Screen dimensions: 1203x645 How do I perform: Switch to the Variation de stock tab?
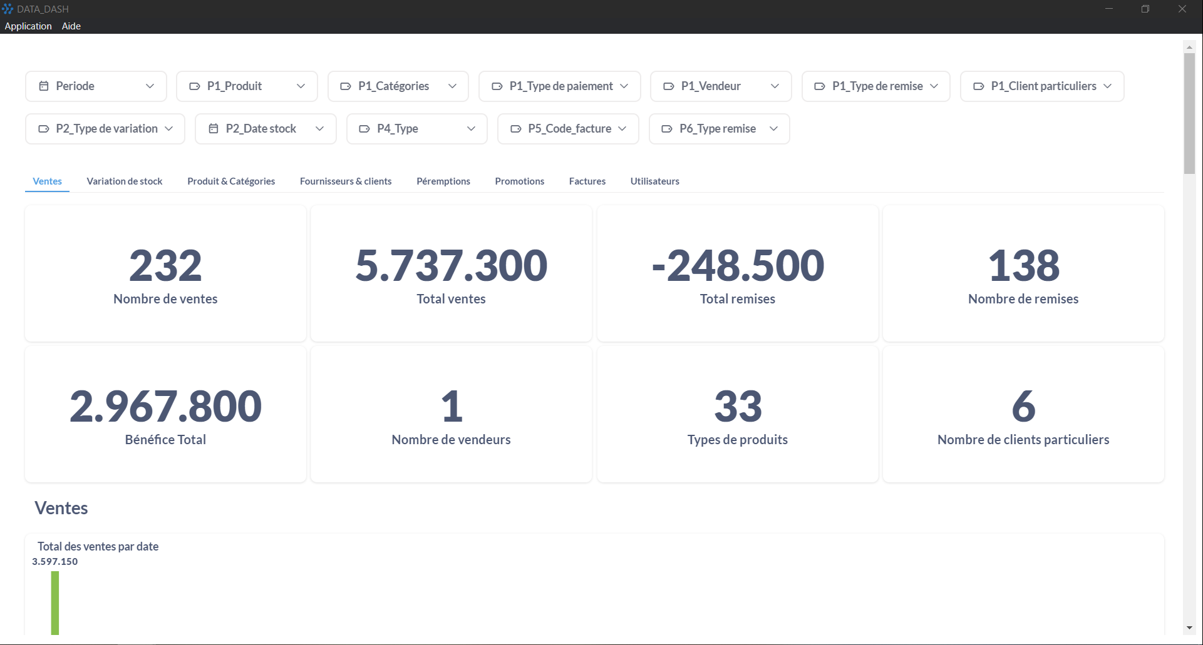(125, 181)
